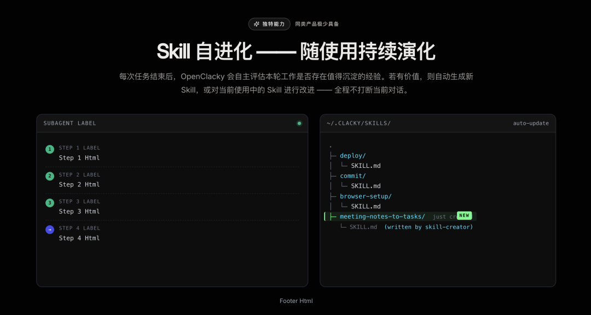
Task: Click the ~/.CLACKY/SKILLS/ path header
Action: (x=358, y=123)
